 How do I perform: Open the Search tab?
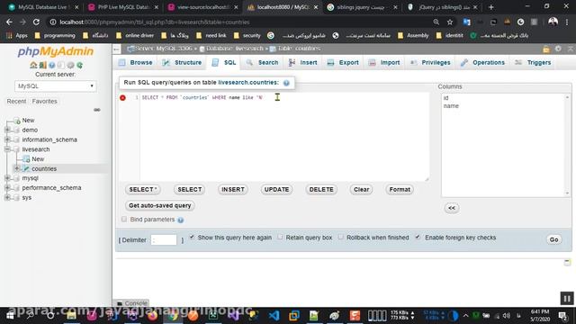pyautogui.click(x=262, y=63)
